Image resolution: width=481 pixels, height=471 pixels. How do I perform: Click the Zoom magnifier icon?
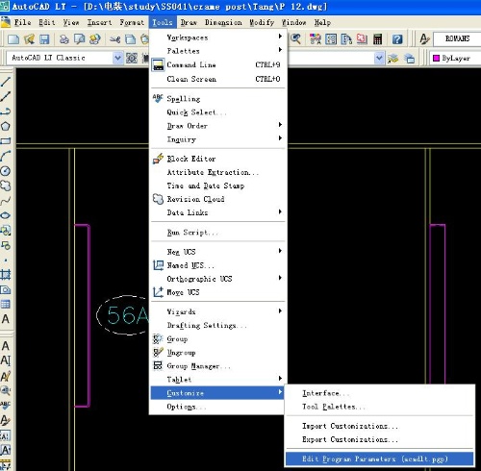(x=295, y=39)
